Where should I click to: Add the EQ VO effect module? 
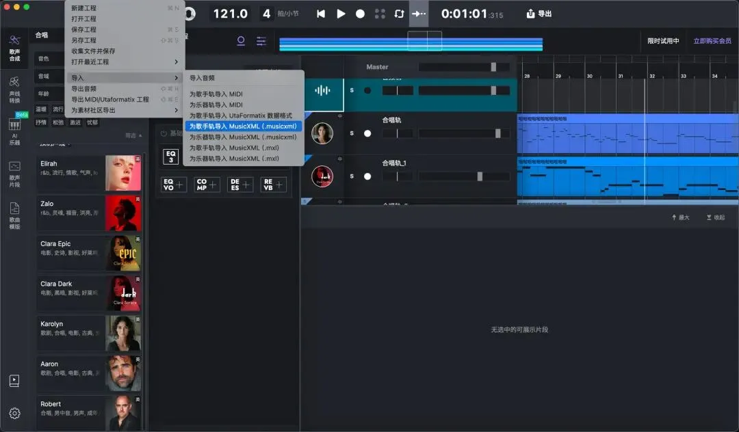(173, 185)
